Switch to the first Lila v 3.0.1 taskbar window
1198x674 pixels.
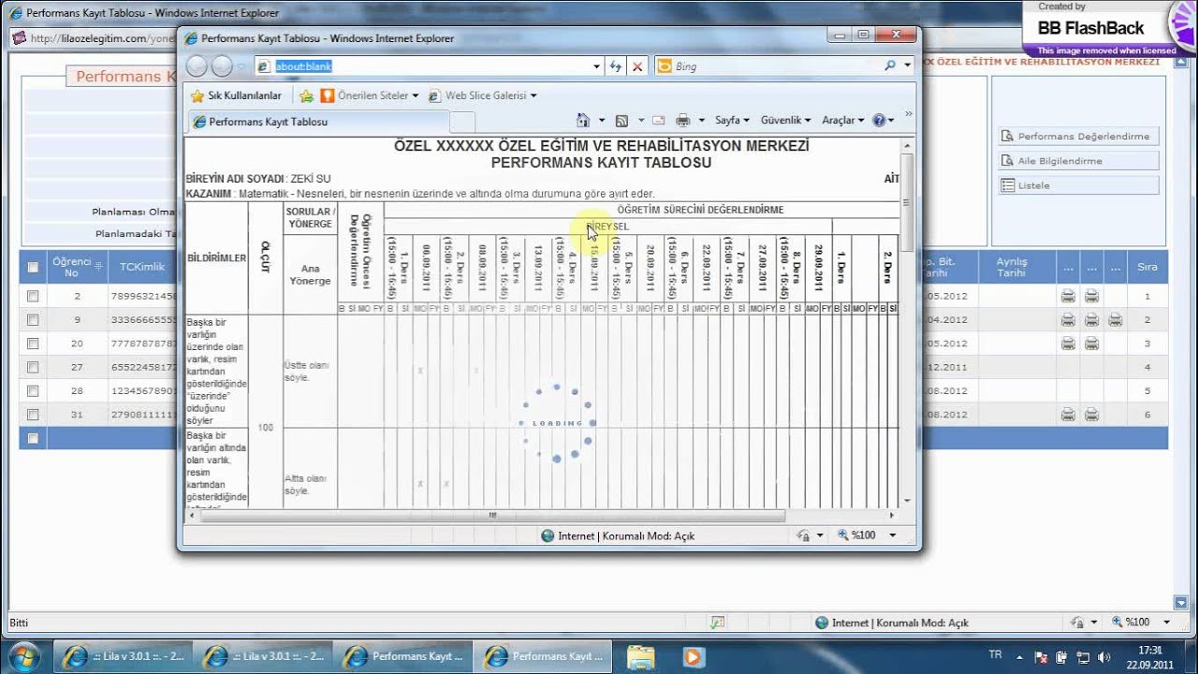pos(123,656)
